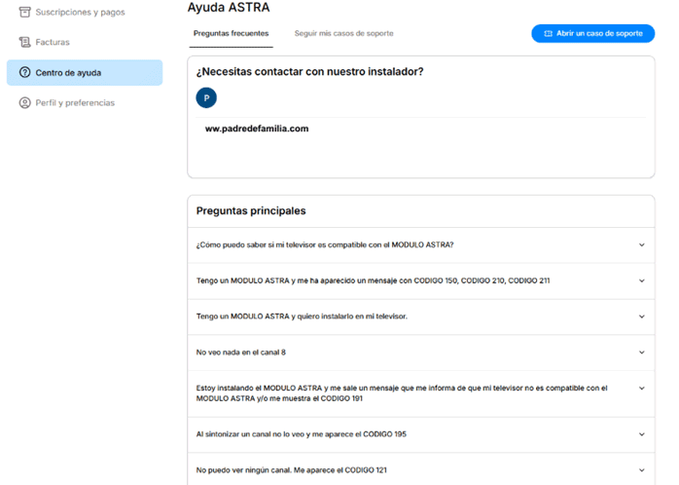
Task: Expand the CODIGO 121 no channels question
Action: [641, 470]
